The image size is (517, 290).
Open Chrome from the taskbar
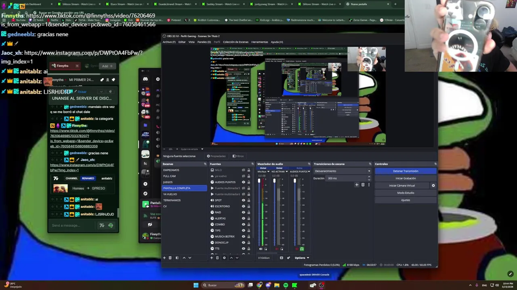(259, 285)
